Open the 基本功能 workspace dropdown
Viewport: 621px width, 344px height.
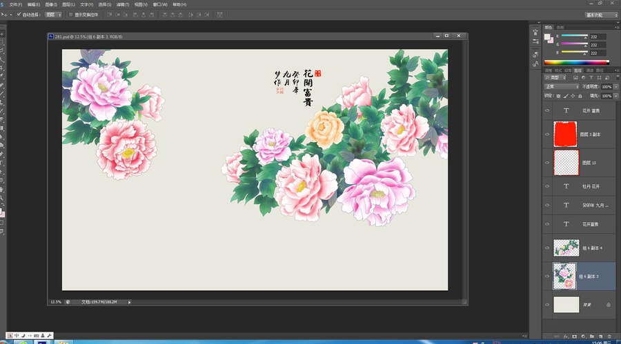click(601, 14)
